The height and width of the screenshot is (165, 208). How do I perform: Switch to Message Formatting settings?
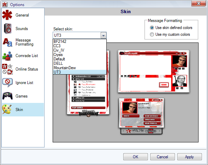[x=24, y=42]
